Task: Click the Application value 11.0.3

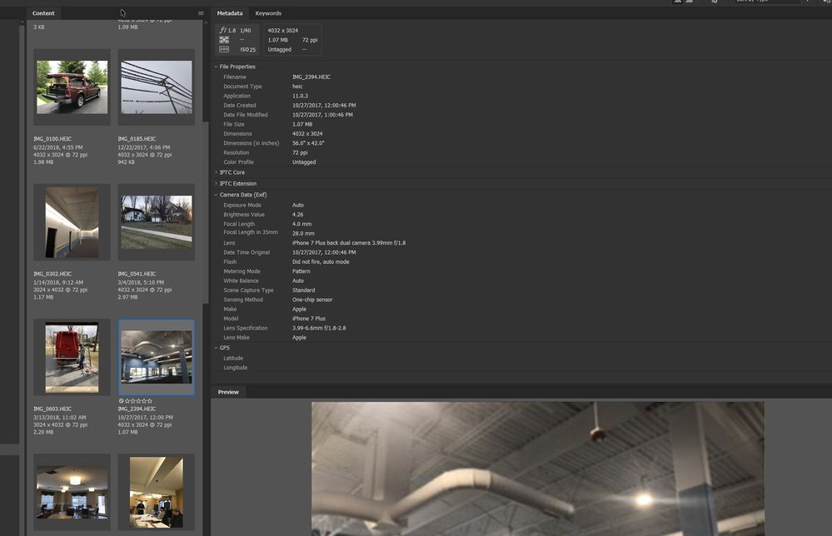Action: coord(301,96)
